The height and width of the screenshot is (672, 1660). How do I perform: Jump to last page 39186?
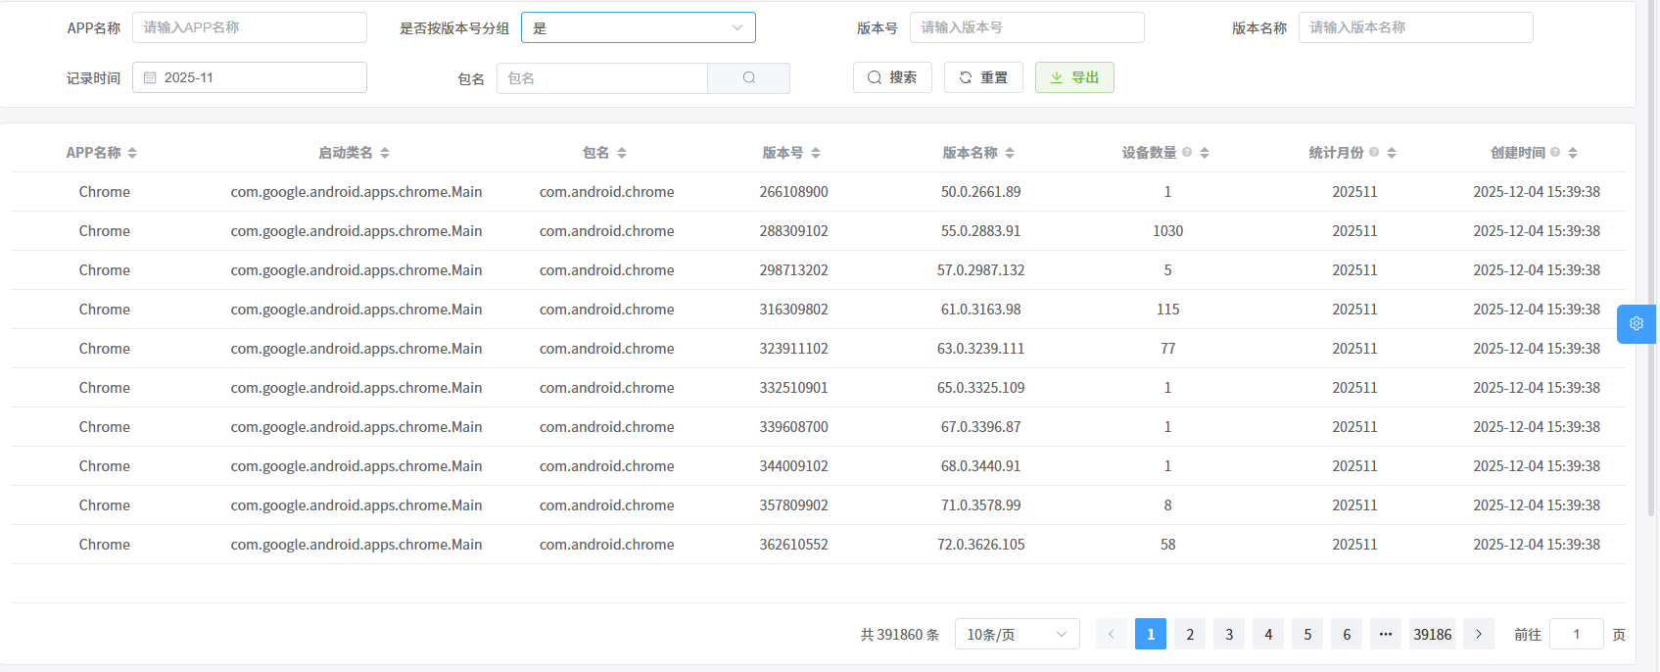click(1433, 634)
